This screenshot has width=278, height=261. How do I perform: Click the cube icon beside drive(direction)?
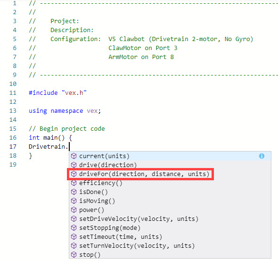(74, 165)
